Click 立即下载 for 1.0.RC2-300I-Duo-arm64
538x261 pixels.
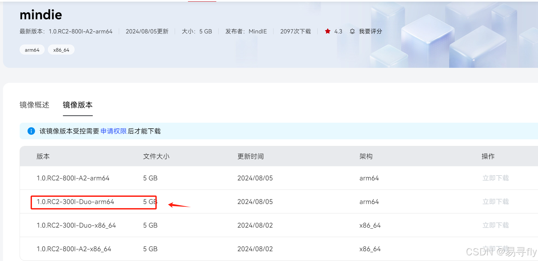[x=495, y=202]
